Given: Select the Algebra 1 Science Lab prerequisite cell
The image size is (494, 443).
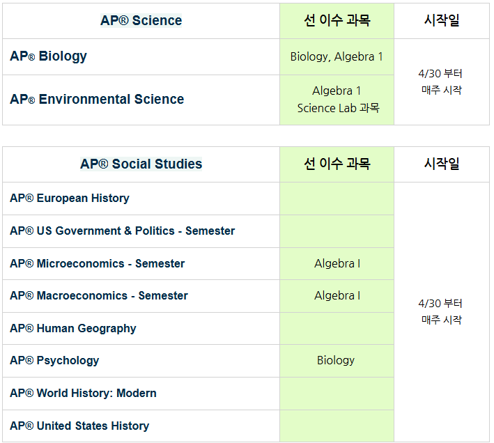Looking at the screenshot, I should (x=337, y=100).
